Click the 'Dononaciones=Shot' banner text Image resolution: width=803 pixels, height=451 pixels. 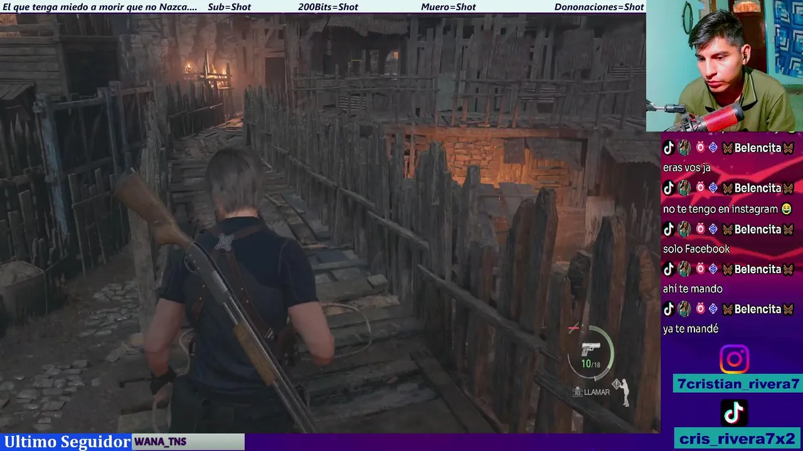[x=599, y=7]
